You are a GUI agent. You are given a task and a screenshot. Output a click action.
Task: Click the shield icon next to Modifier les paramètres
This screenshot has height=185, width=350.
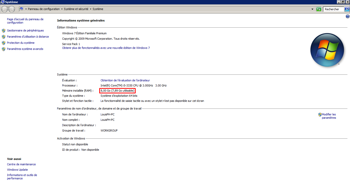(x=320, y=115)
